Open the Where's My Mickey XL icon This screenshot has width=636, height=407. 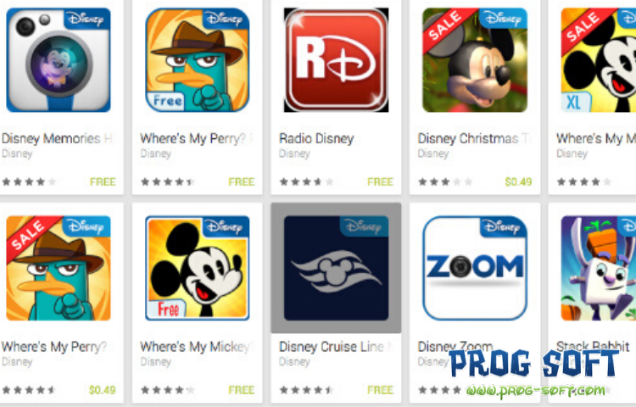[x=599, y=59]
